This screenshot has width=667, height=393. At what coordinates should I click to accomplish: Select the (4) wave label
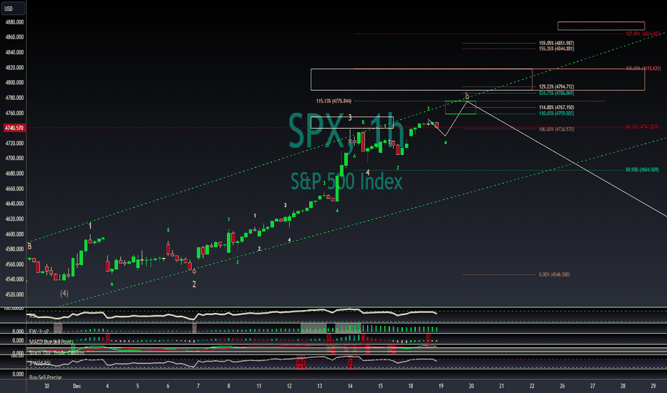[x=64, y=293]
